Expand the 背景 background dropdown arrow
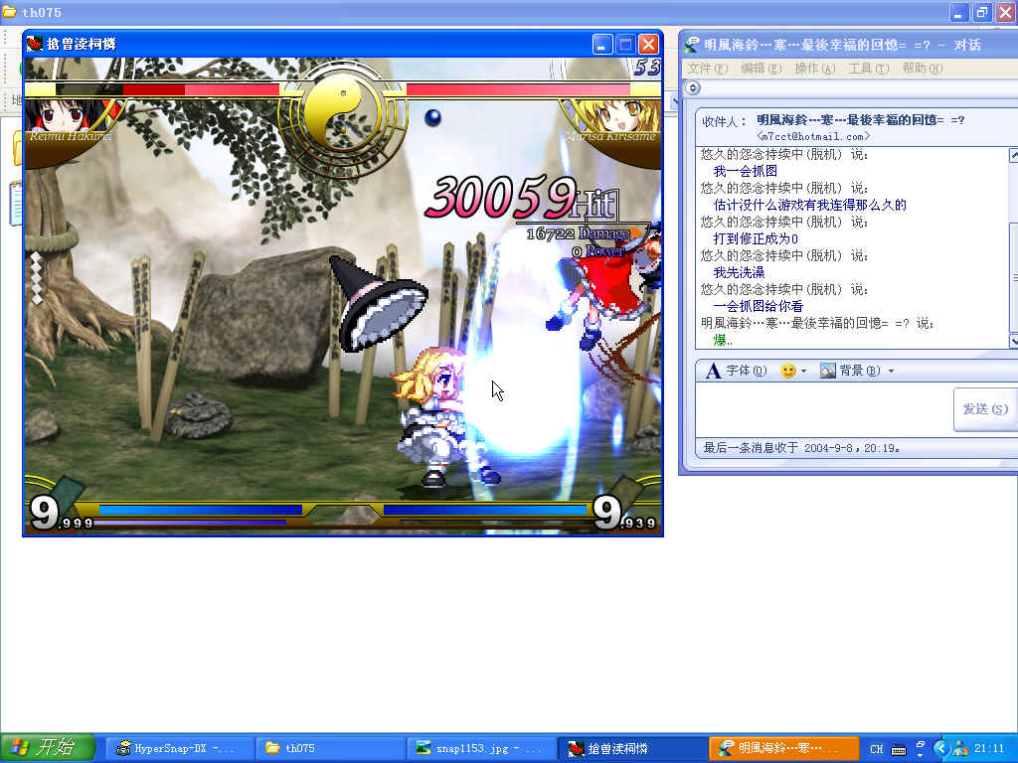The width and height of the screenshot is (1018, 763). click(892, 372)
